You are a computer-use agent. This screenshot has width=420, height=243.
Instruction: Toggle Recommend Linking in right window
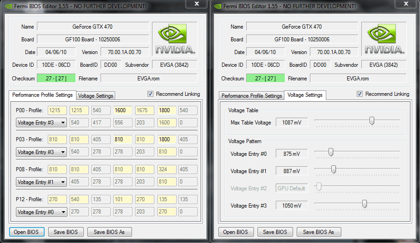359,94
